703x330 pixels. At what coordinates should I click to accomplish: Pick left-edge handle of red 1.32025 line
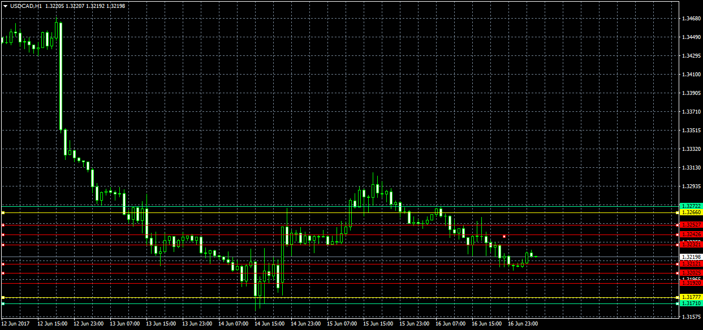3,273
